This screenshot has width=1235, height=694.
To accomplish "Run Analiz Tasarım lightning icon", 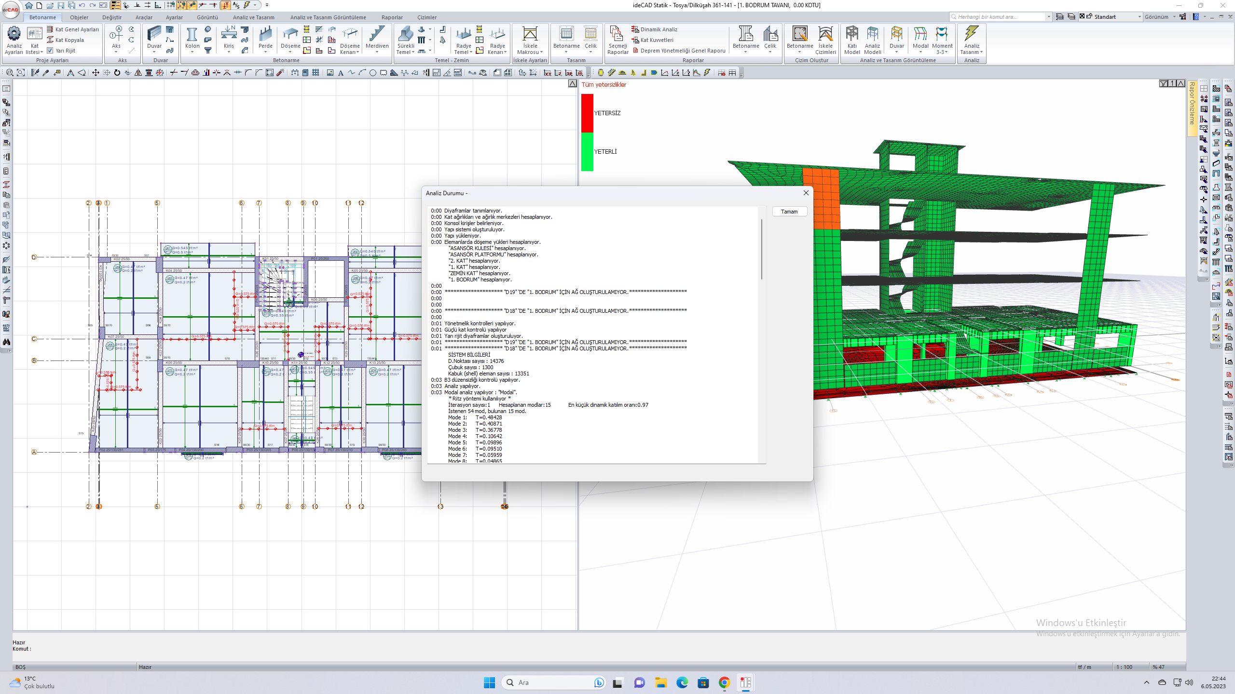I will [x=971, y=34].
